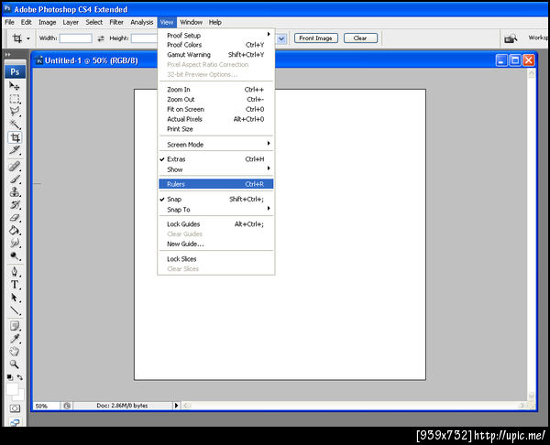Open the foreground color swatch
The width and height of the screenshot is (550, 445).
click(x=11, y=388)
